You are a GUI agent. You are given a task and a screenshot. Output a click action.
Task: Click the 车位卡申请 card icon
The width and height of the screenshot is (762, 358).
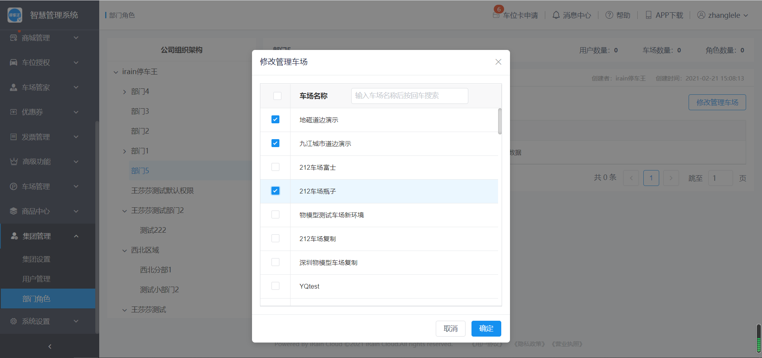tap(496, 15)
